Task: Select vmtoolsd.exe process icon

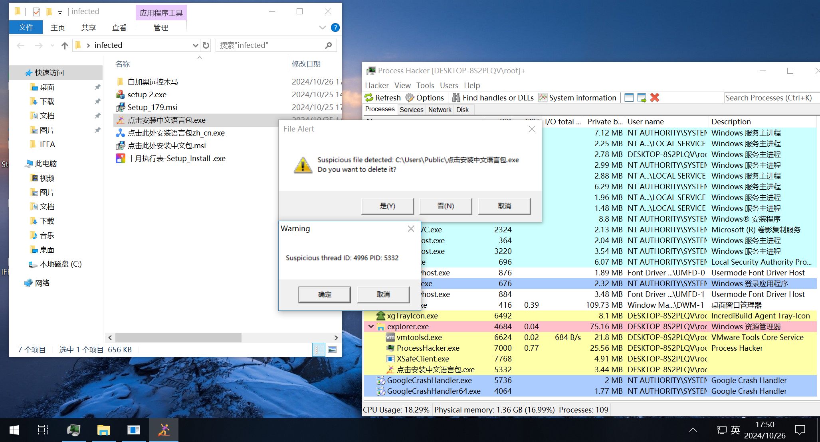Action: pyautogui.click(x=390, y=337)
